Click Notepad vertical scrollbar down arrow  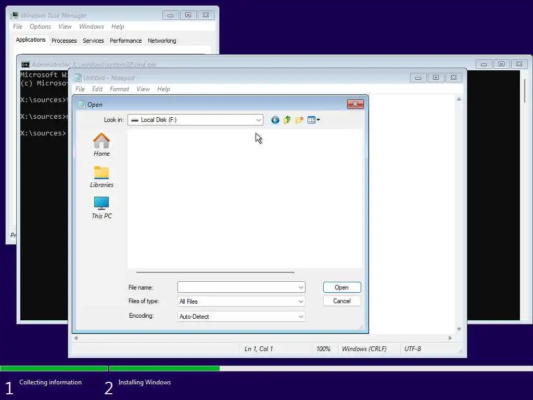tap(459, 329)
